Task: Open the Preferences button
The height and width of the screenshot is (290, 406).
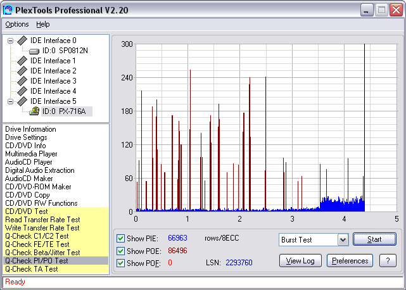Action: (x=350, y=261)
